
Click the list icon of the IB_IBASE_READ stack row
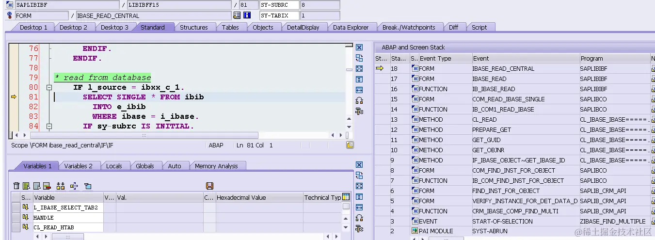pyautogui.click(x=415, y=89)
